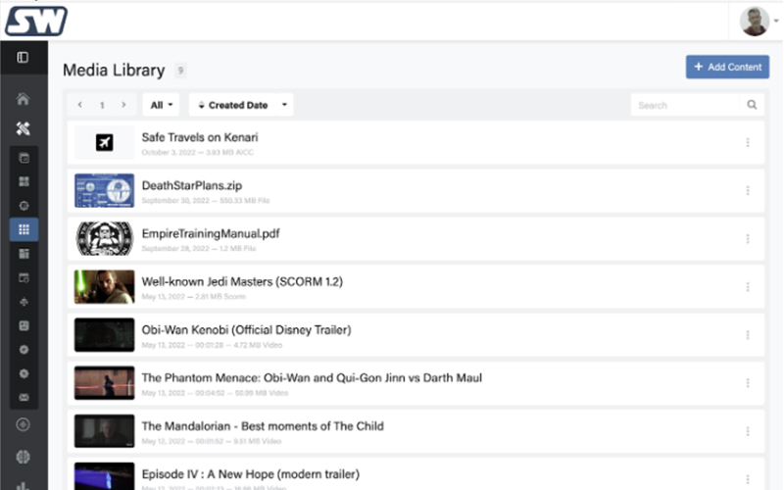Open The Mandalorian - Best moments item
The image size is (784, 490).
[263, 426]
